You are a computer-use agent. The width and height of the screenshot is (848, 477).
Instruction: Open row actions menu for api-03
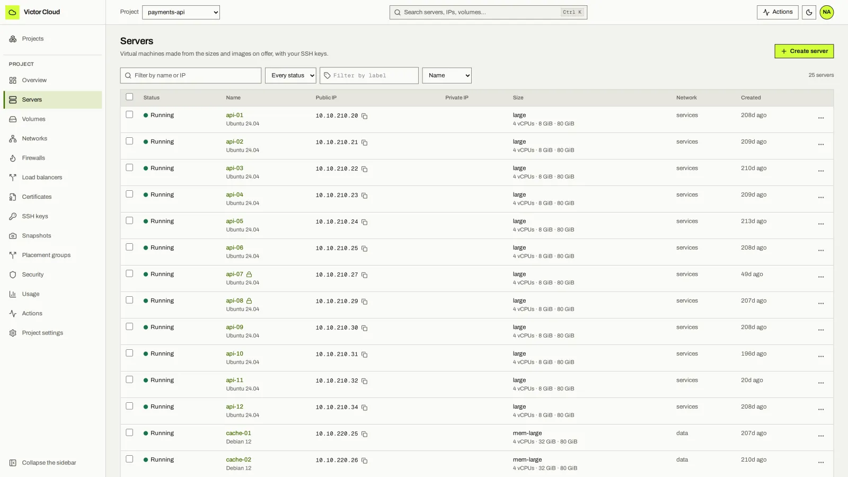coord(820,171)
